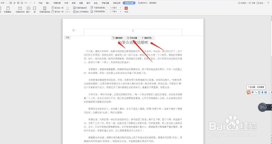Click the Redo arrow icon
Viewport: 272px width, 144px height.
coord(30,3)
